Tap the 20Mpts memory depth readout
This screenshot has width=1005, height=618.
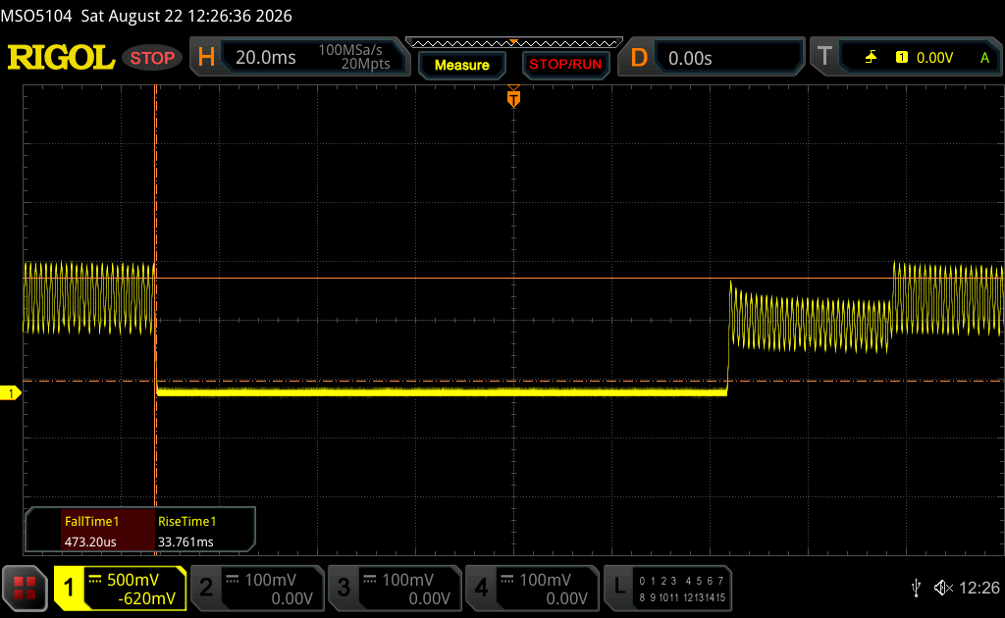(365, 64)
